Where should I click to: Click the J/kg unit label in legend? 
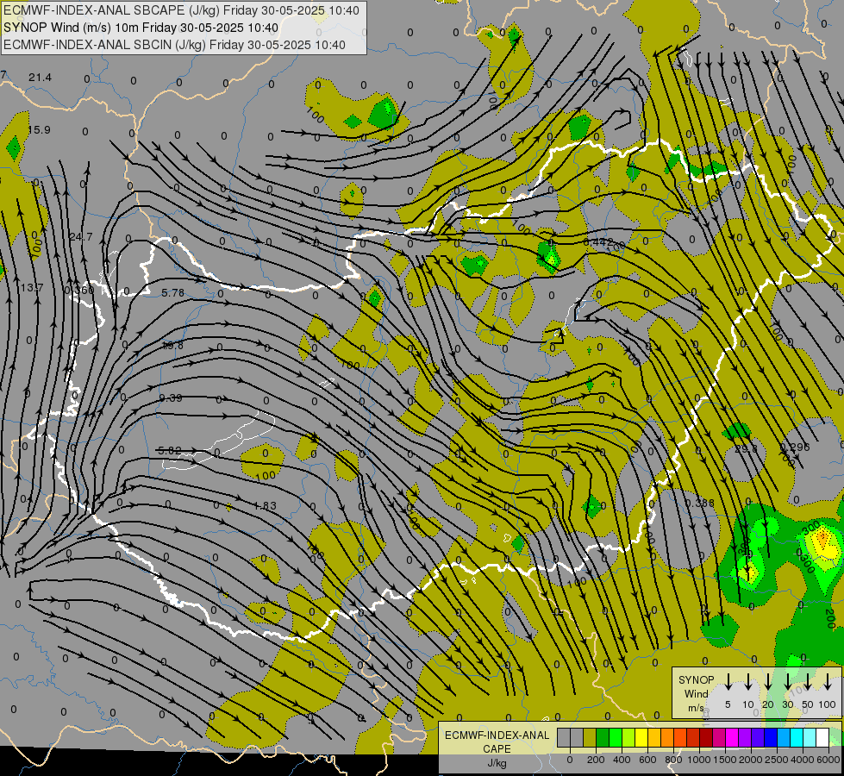pyautogui.click(x=497, y=763)
